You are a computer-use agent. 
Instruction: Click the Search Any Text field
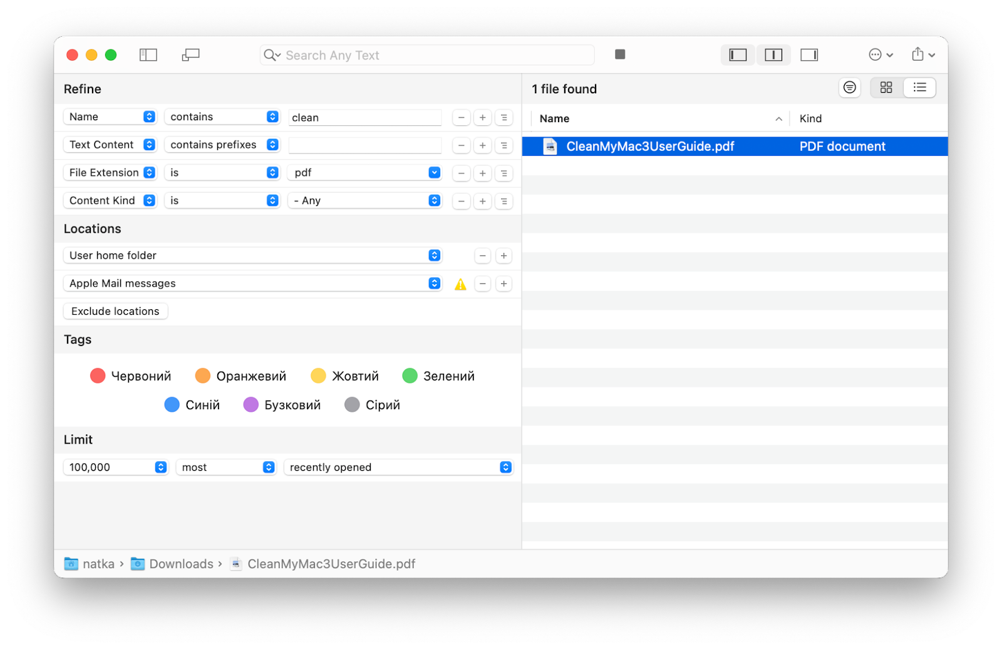click(x=428, y=55)
